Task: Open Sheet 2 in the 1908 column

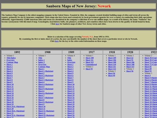Action: (x=41, y=73)
